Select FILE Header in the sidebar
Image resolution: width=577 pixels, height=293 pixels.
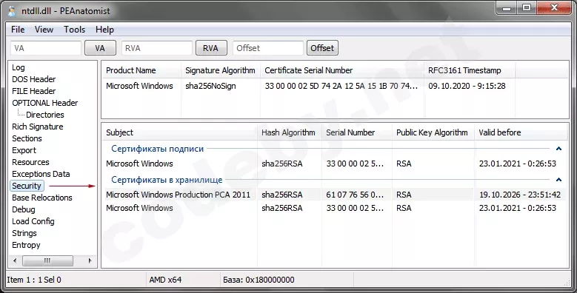point(34,91)
